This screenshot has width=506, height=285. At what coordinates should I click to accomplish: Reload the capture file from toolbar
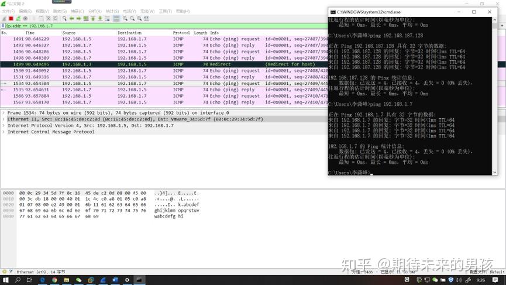(55, 18)
